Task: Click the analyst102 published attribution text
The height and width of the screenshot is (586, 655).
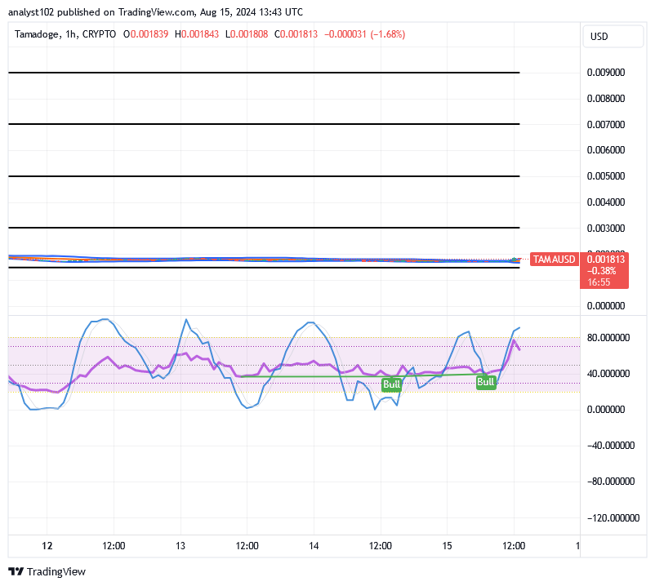Action: click(x=155, y=12)
